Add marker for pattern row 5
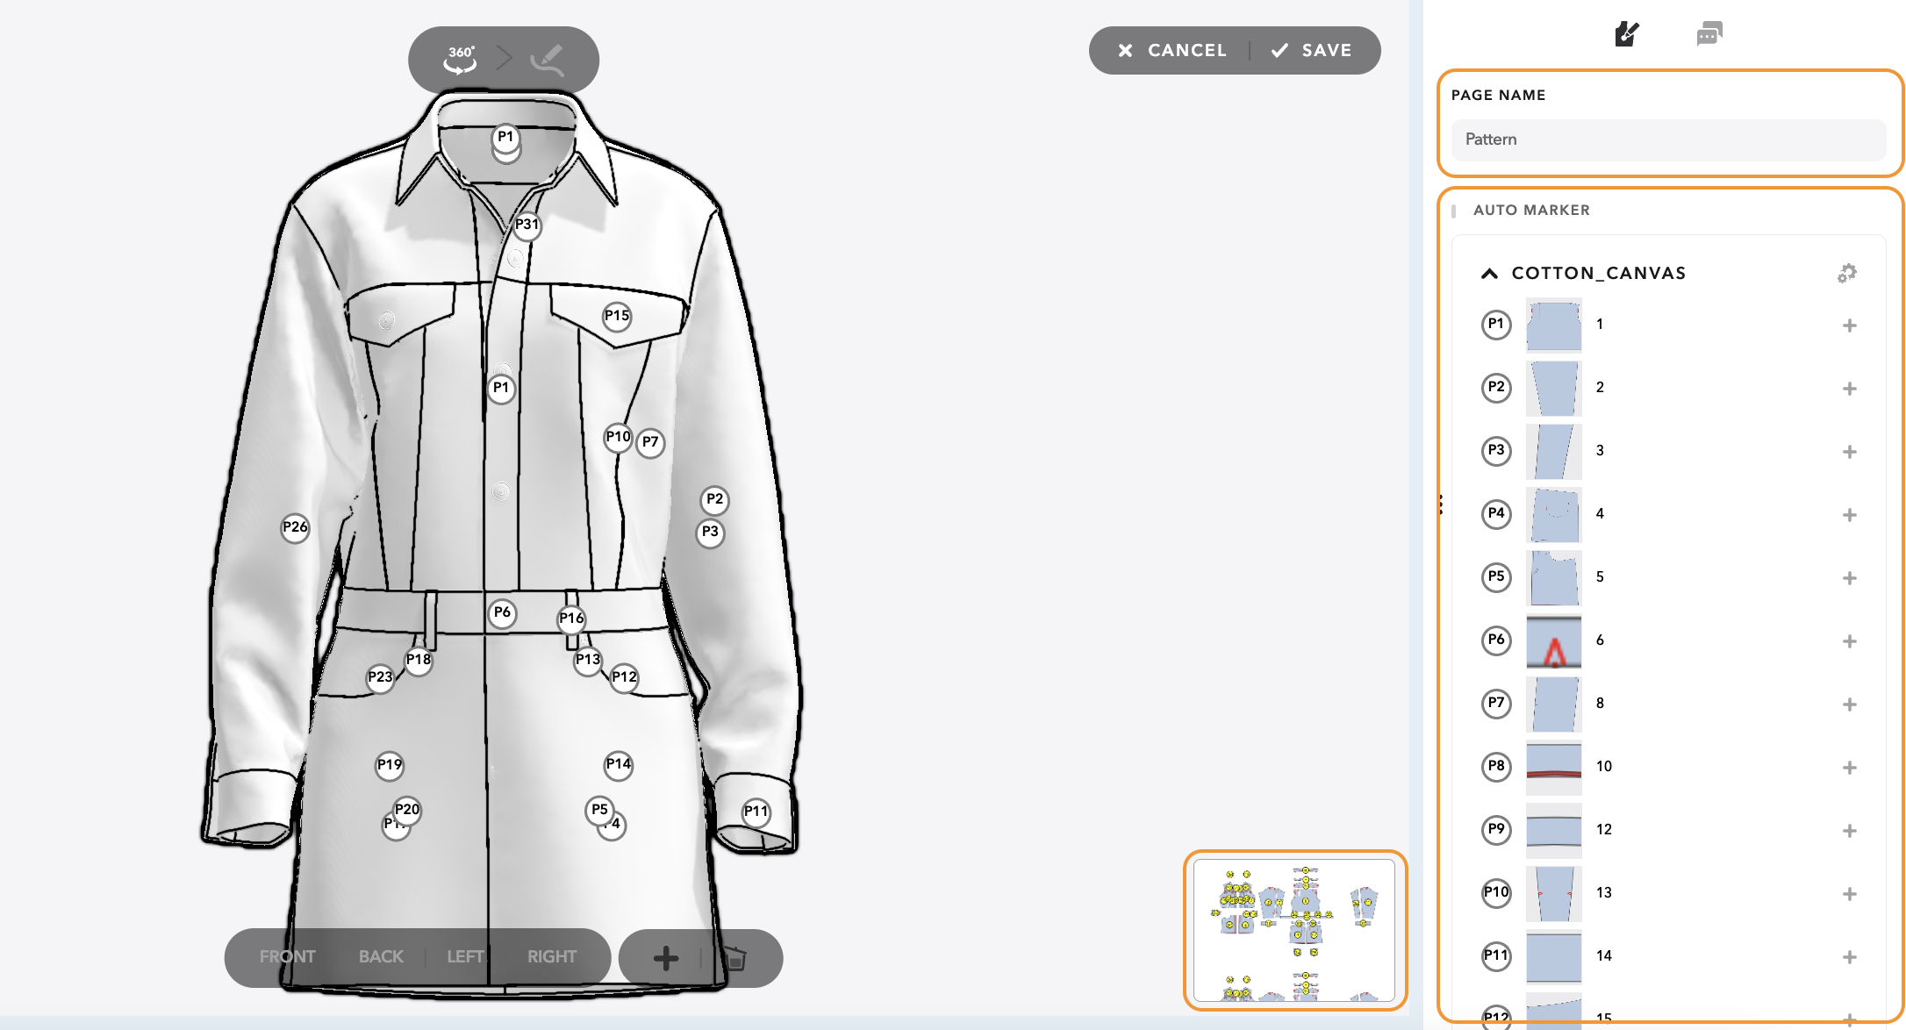 click(x=1849, y=578)
